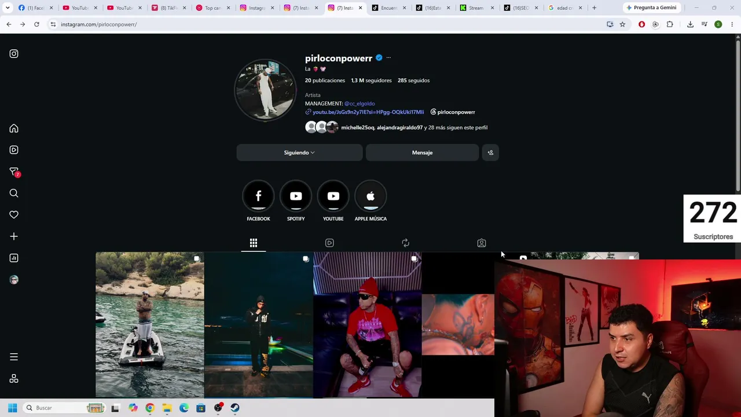Open Chrome from the taskbar
The height and width of the screenshot is (417, 741).
pyautogui.click(x=150, y=408)
